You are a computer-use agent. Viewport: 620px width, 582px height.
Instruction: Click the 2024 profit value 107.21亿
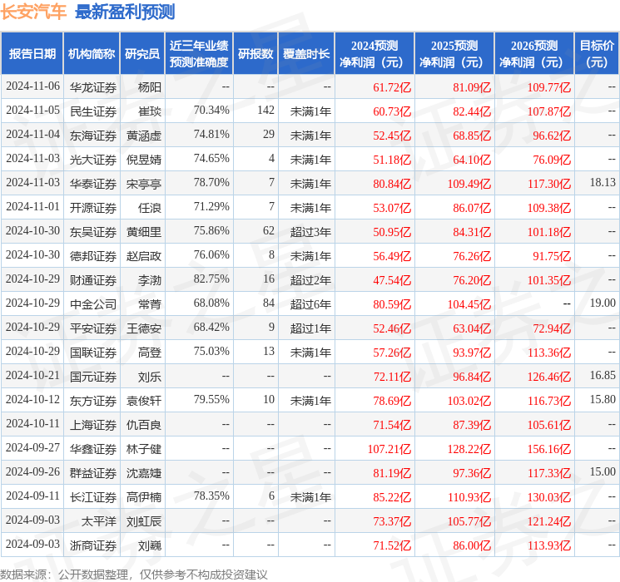tap(389, 449)
